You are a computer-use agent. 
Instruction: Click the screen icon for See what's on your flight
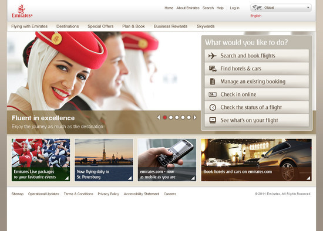click(x=213, y=120)
